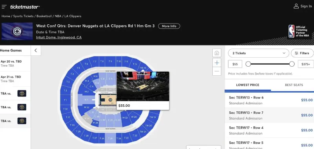This screenshot has width=314, height=149.
Task: Click the Ticketmaster logo
Action: 25,7
